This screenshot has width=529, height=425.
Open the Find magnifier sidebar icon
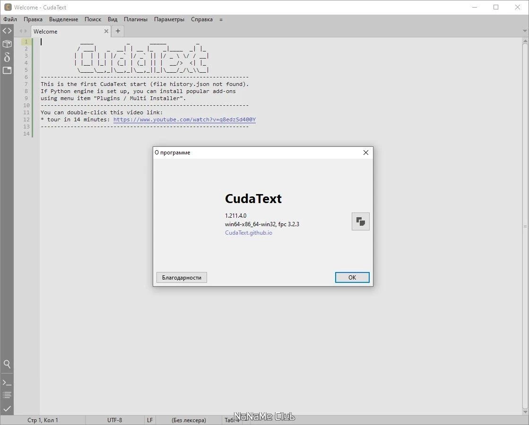click(7, 364)
